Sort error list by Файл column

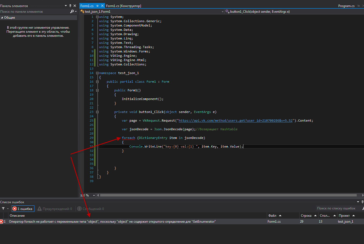[283, 216]
